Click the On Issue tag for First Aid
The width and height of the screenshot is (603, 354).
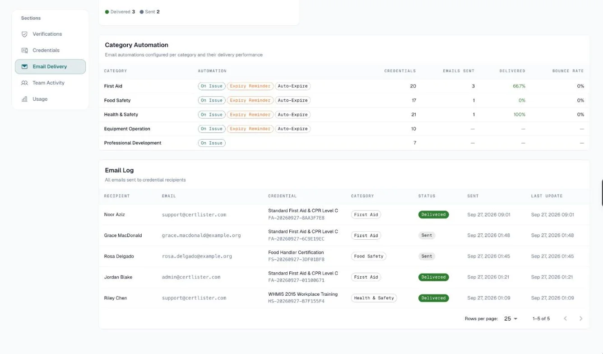(212, 86)
